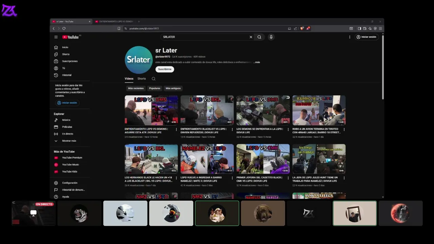
Task: Select the EN DIRECTO screen-share tile
Action: pyautogui.click(x=34, y=213)
